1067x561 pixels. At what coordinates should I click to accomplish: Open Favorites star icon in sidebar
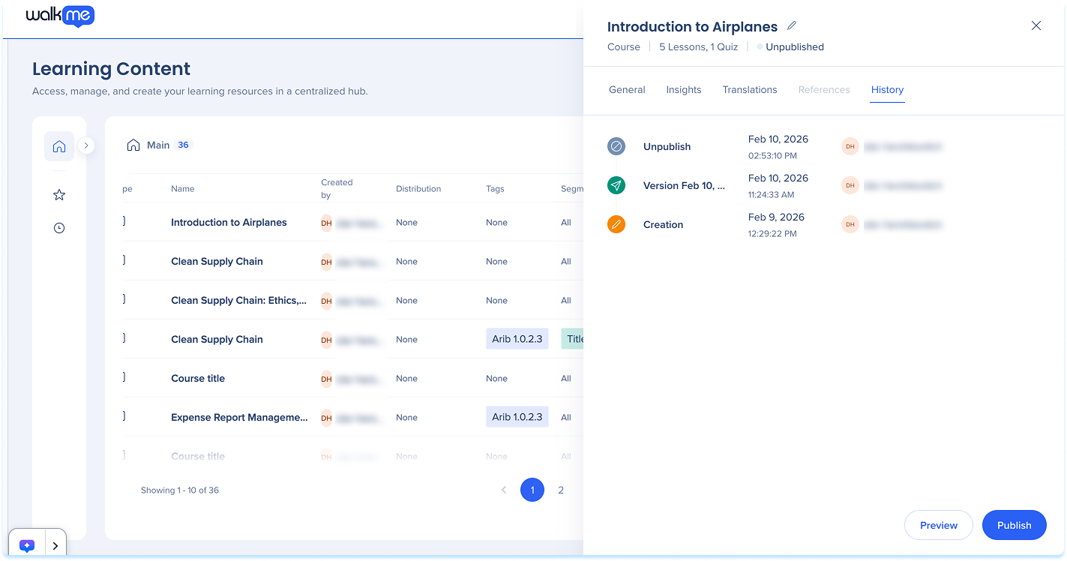click(x=59, y=195)
